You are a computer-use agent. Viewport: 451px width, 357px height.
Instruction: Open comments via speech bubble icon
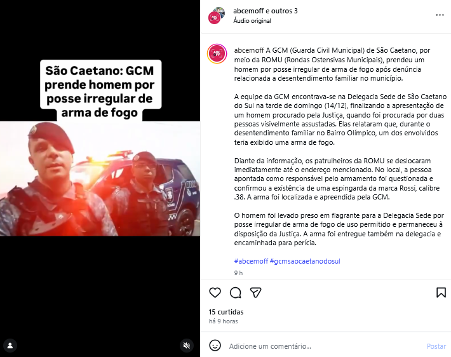tap(235, 293)
